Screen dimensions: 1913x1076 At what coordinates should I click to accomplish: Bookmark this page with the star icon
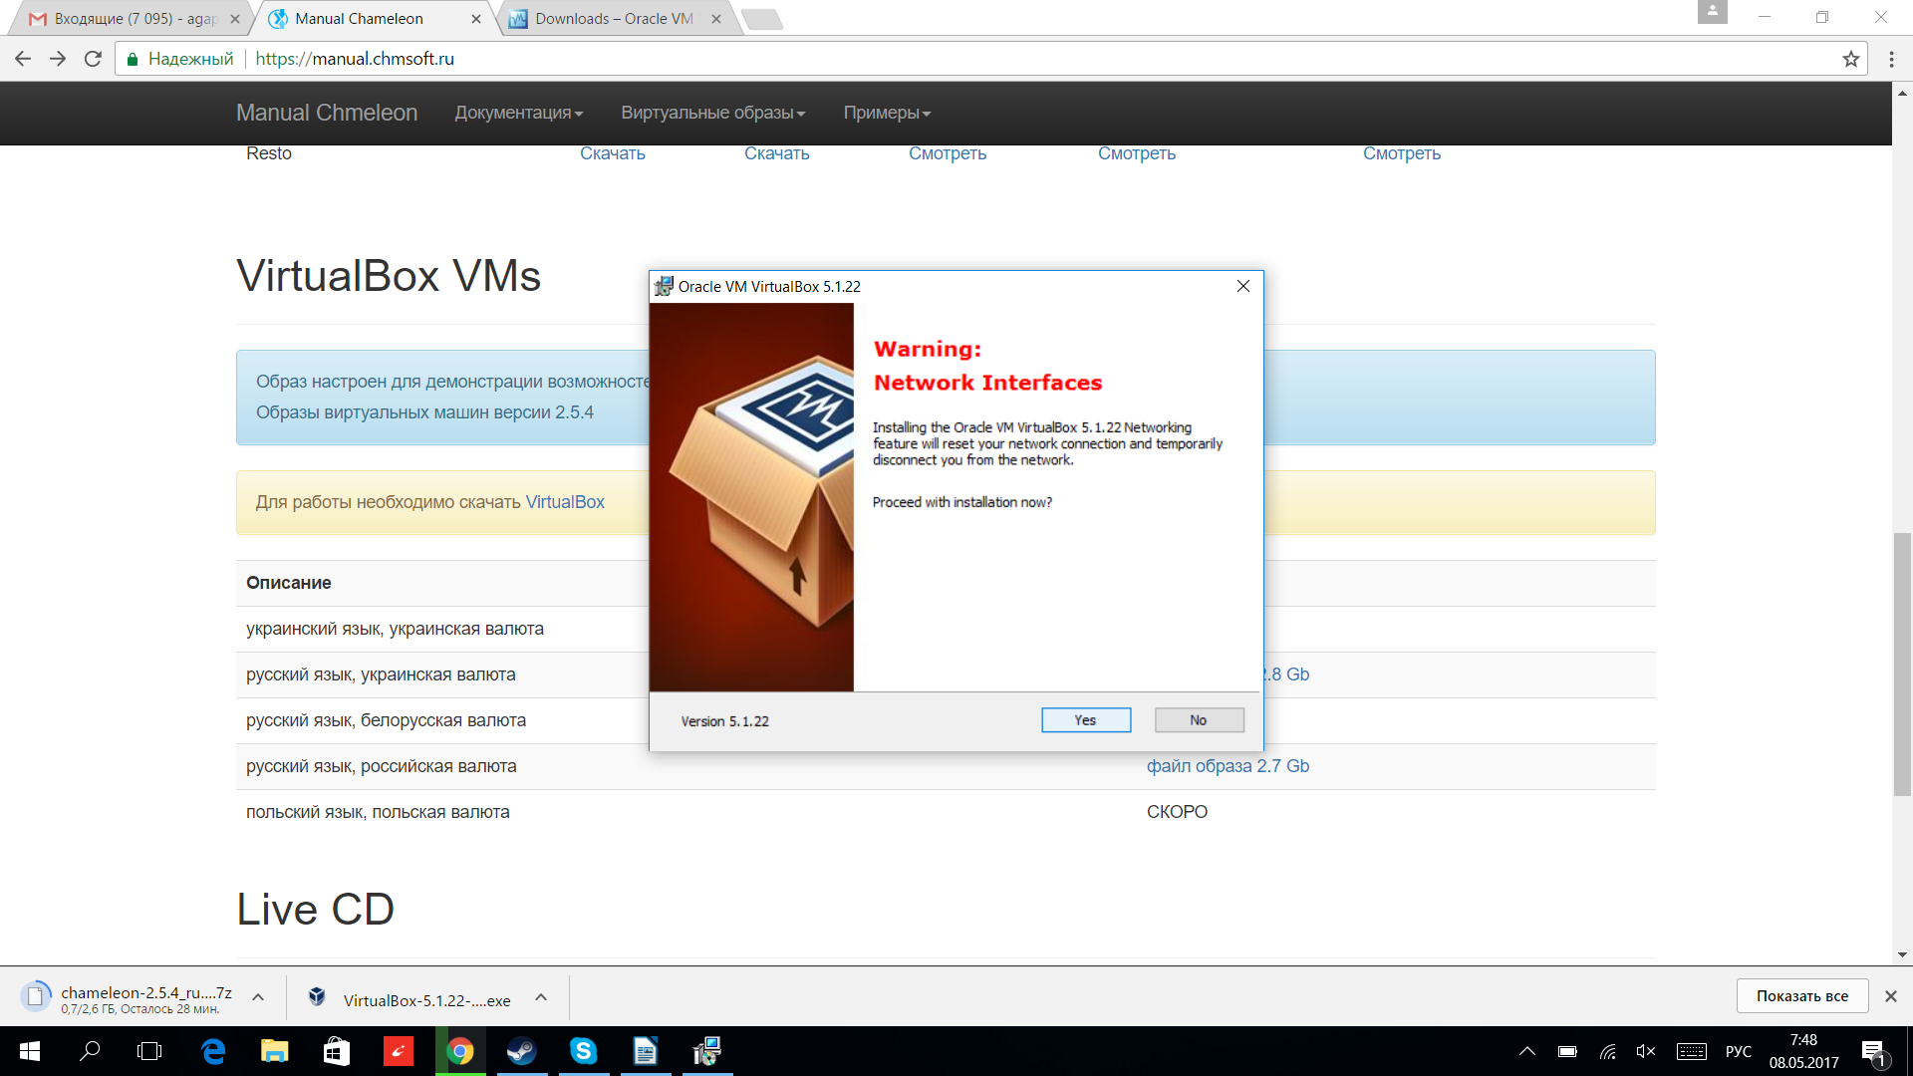(x=1850, y=59)
